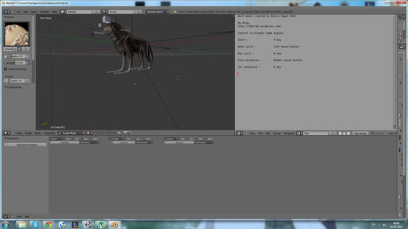Click the sculpt brush preview thumbnail
Image resolution: width=408 pixels, height=229 pixels.
17,34
